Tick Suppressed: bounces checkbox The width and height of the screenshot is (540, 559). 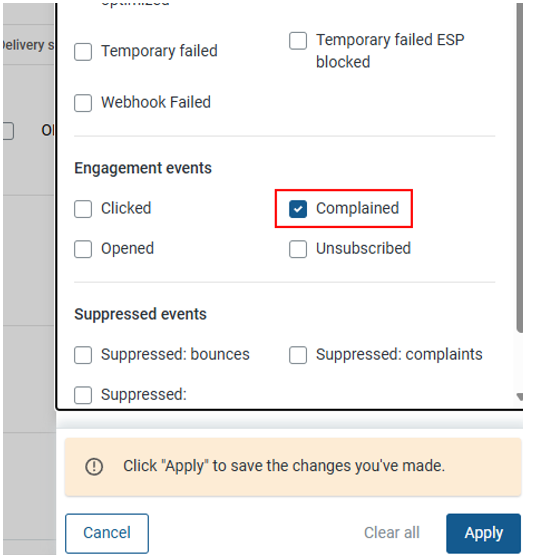coord(83,355)
